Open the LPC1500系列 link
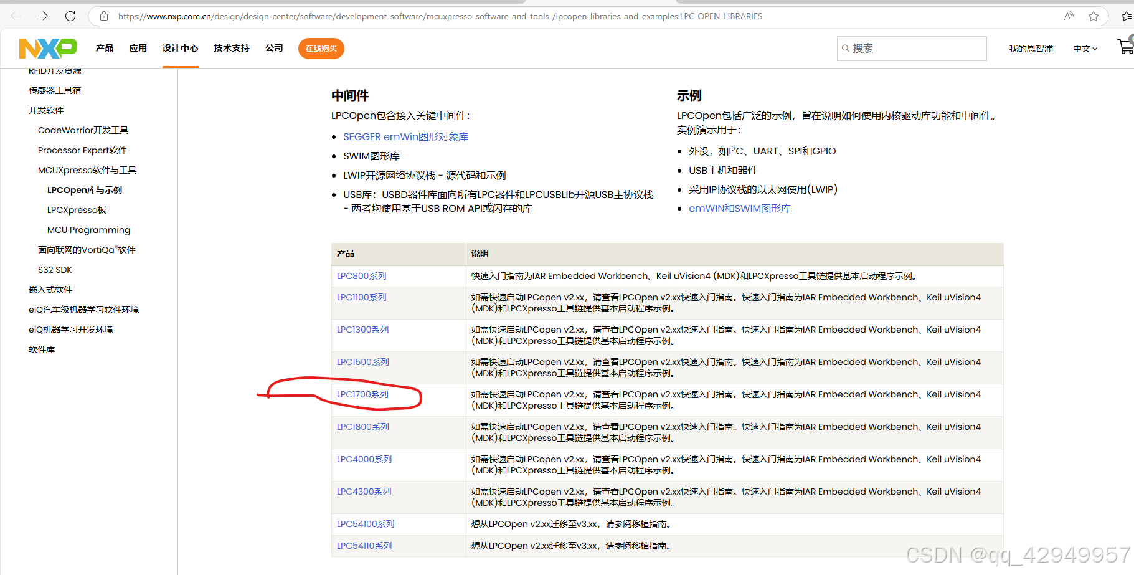 363,362
